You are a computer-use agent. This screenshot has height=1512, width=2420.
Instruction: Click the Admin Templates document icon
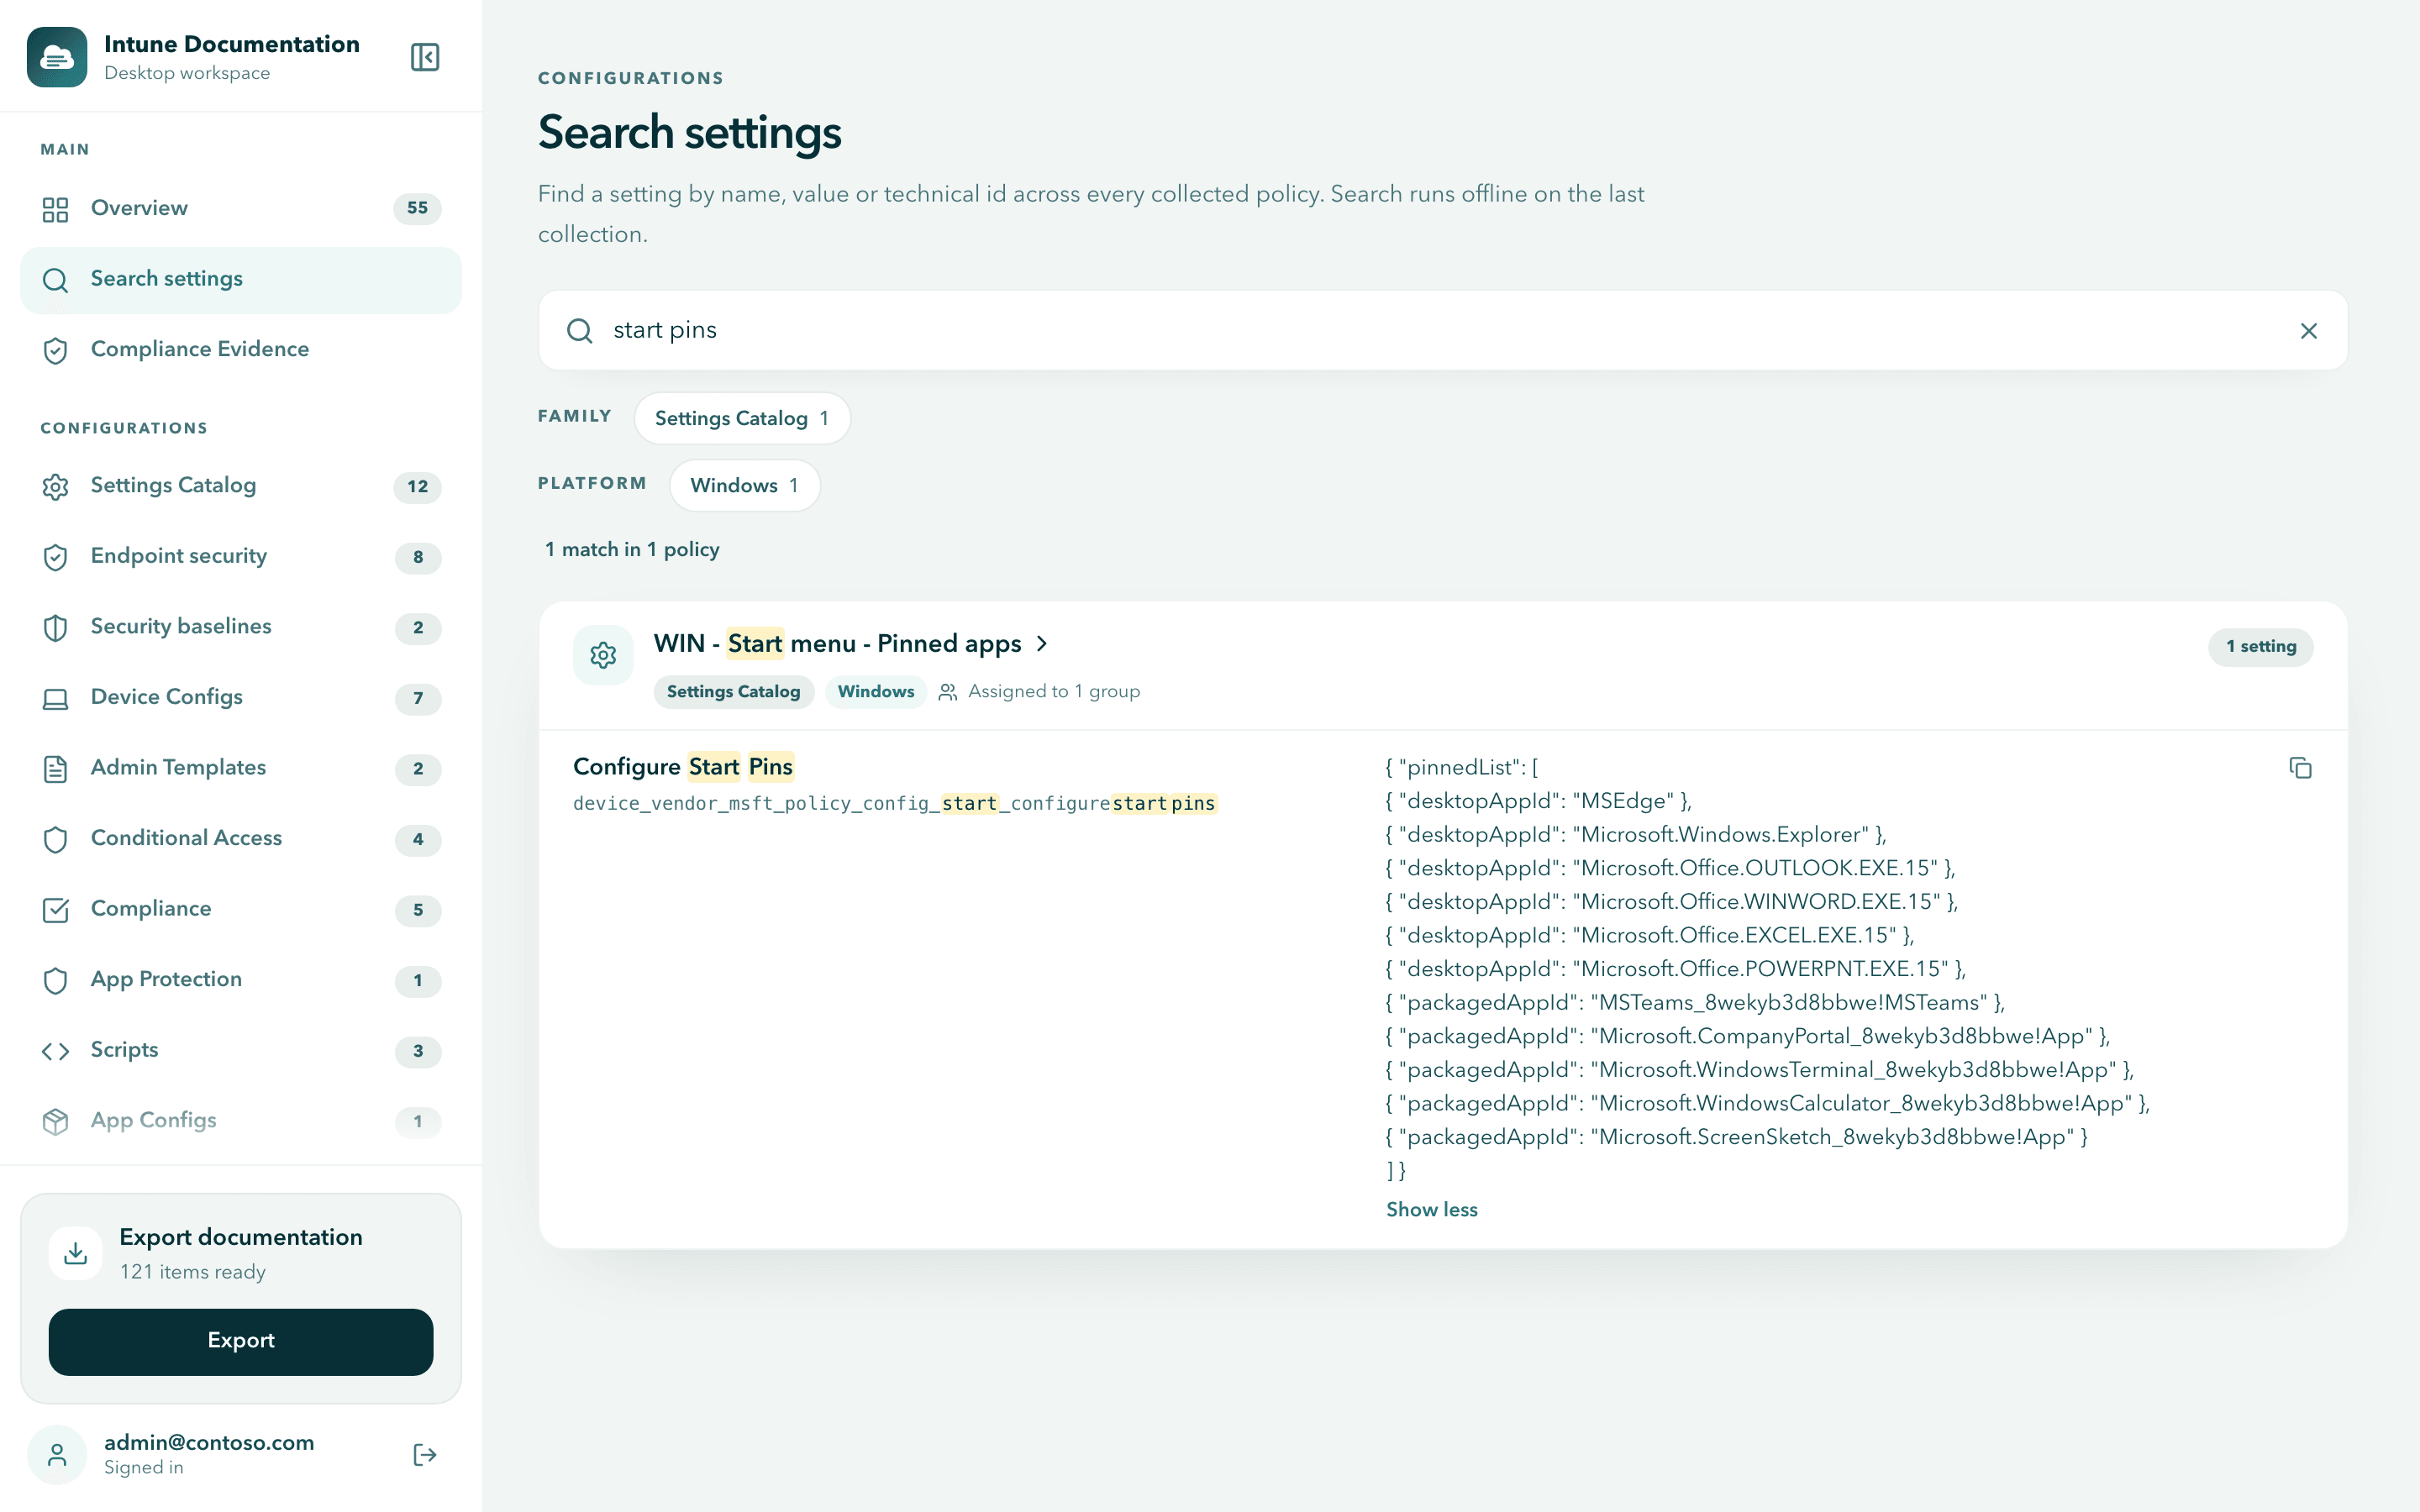click(x=56, y=768)
